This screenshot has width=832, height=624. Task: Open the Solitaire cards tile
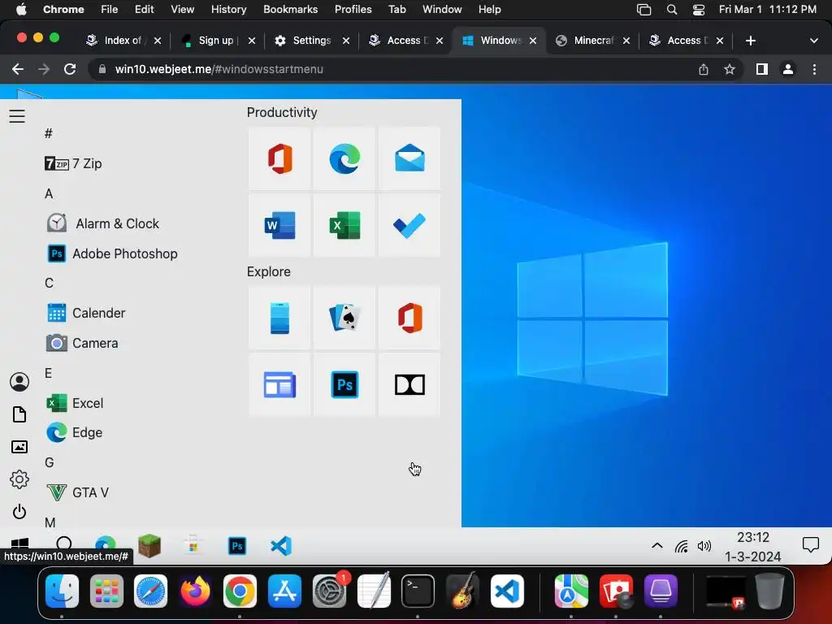(344, 318)
